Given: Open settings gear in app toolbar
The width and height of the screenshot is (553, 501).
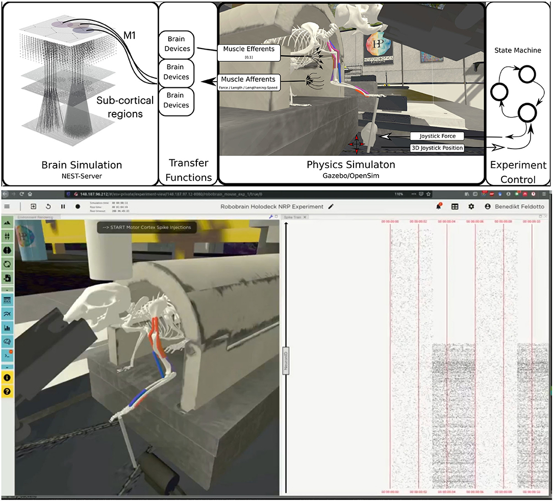Looking at the screenshot, I should (471, 206).
